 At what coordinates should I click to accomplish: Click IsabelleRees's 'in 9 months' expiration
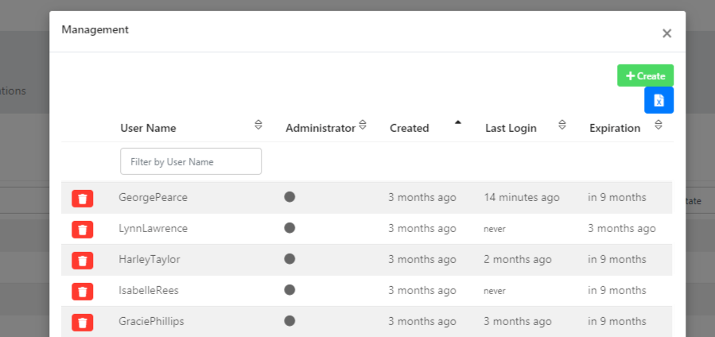pyautogui.click(x=617, y=291)
